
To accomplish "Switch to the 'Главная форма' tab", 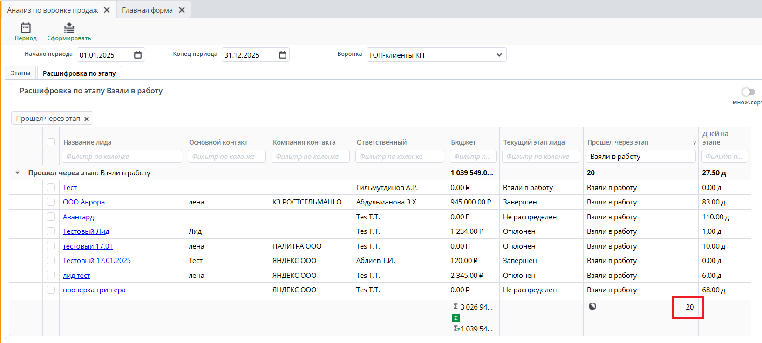I will click(x=147, y=10).
